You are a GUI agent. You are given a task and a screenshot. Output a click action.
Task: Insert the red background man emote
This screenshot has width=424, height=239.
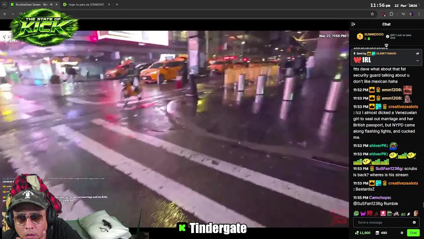click(370, 213)
